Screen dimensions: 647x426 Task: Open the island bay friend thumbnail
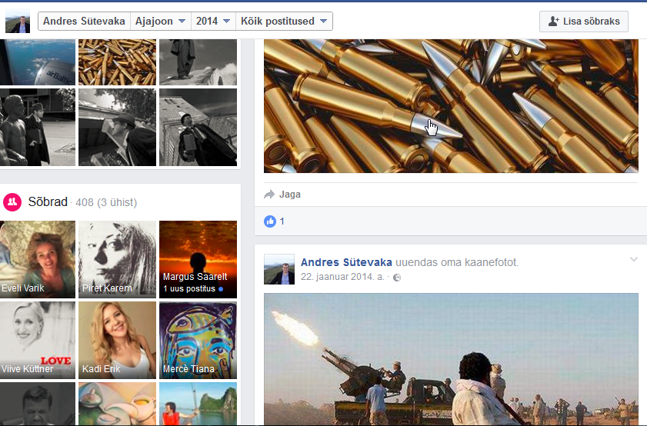coord(198,404)
